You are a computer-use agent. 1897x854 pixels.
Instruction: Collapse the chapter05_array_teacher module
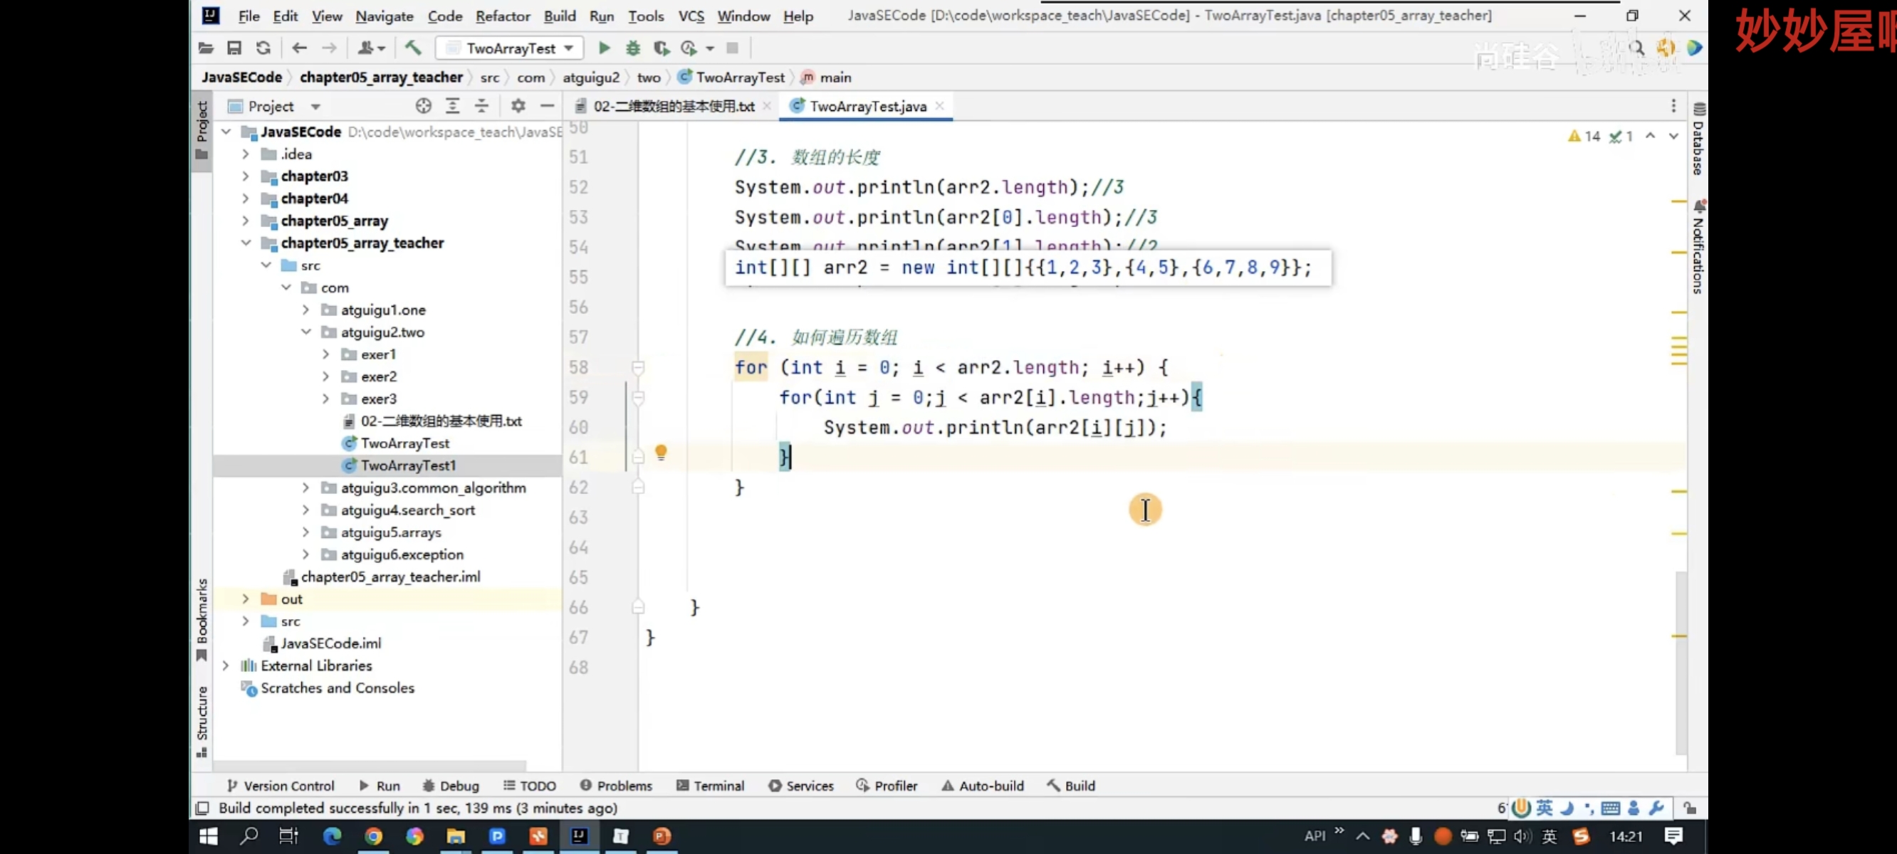[x=246, y=243]
